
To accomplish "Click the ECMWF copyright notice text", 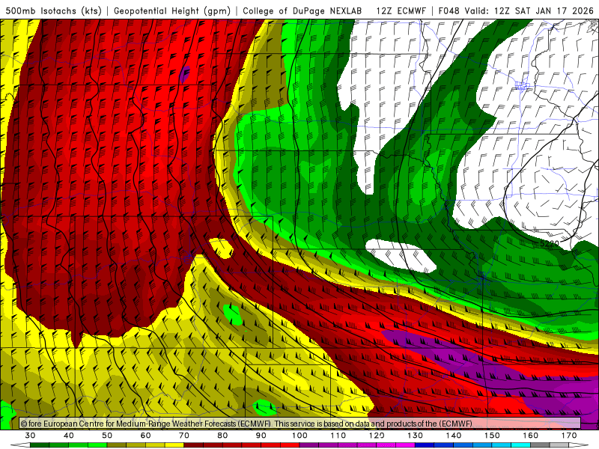I will coord(246,424).
